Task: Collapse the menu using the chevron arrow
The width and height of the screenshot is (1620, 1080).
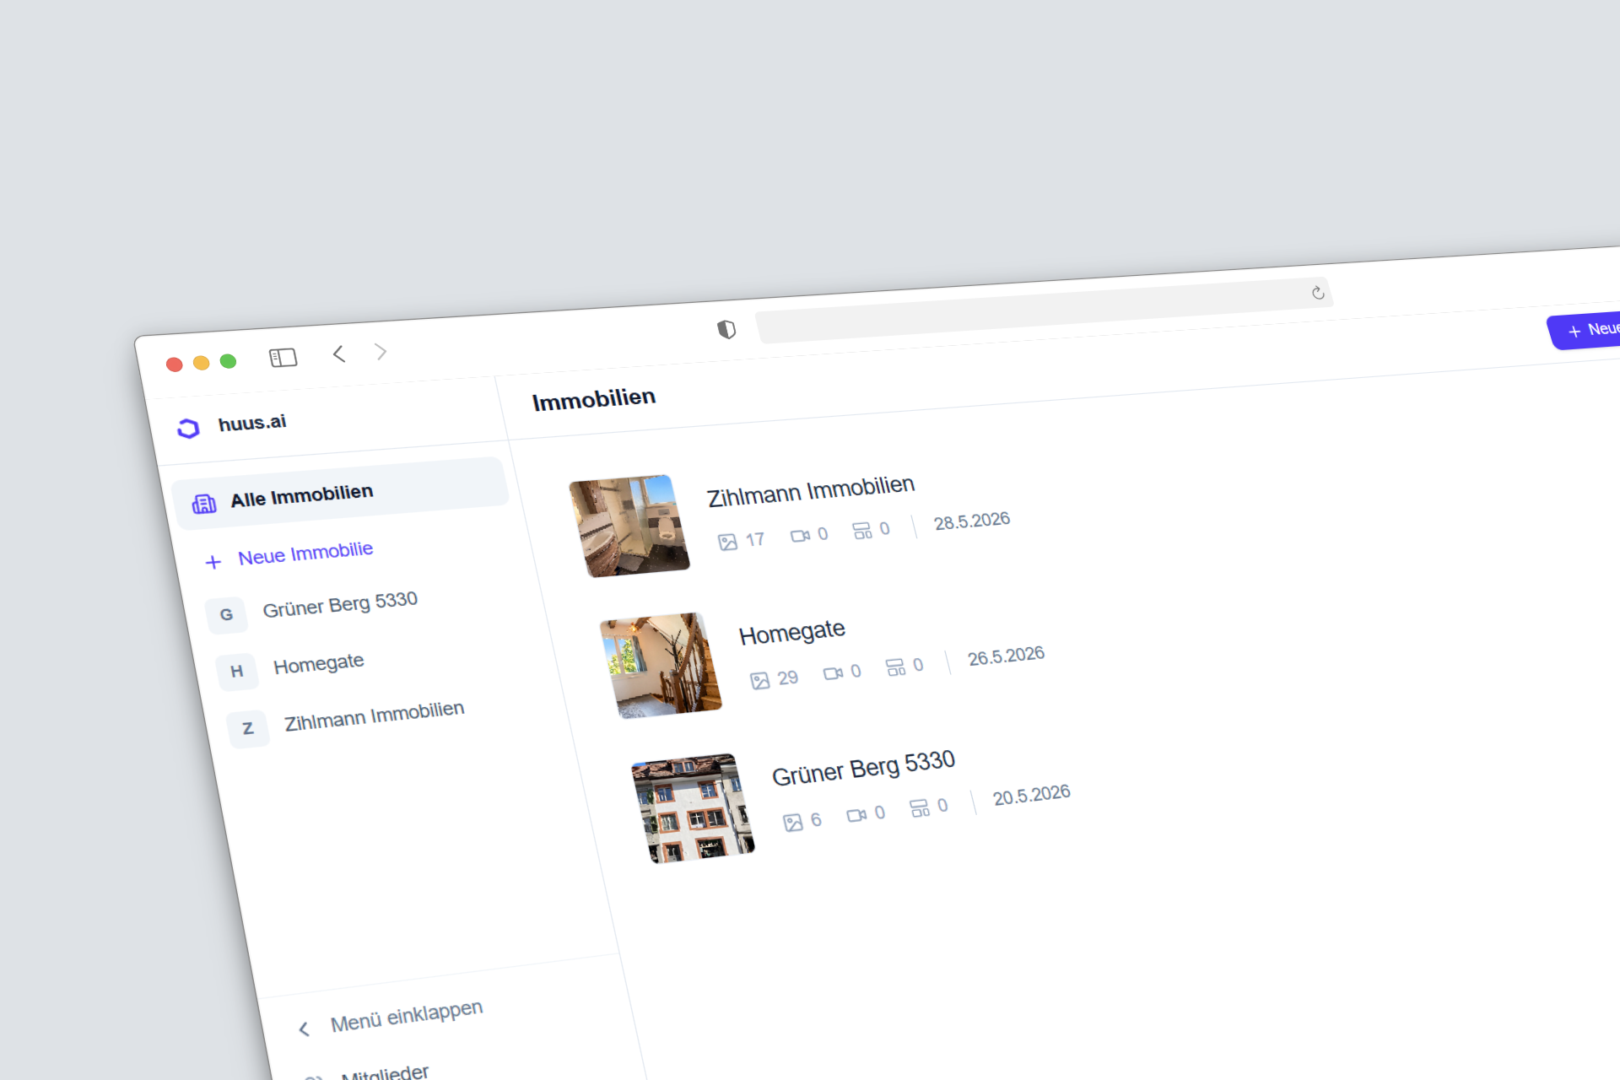Action: pos(305,1029)
